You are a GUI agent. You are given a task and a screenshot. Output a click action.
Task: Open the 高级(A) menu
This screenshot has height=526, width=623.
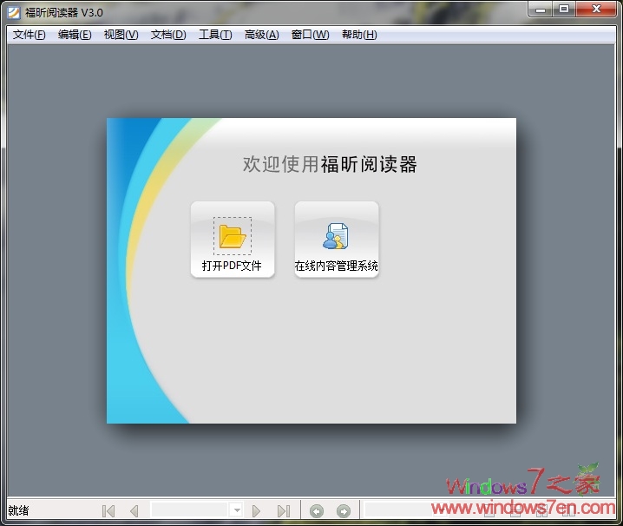click(261, 35)
